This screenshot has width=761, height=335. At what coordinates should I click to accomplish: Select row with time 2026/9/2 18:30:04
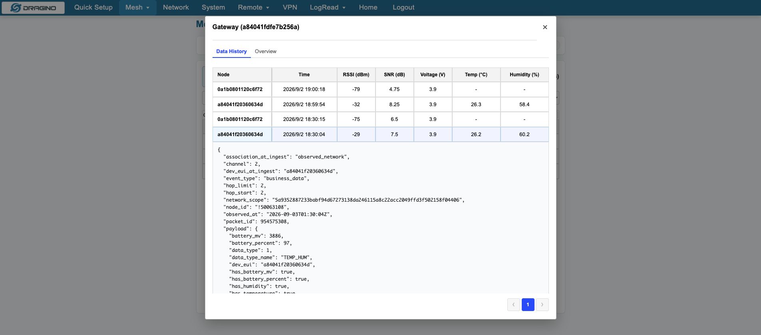pos(380,135)
